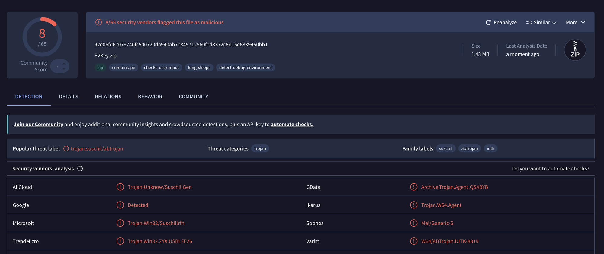Click the EVKey.zip file name
The image size is (604, 254).
coord(105,56)
